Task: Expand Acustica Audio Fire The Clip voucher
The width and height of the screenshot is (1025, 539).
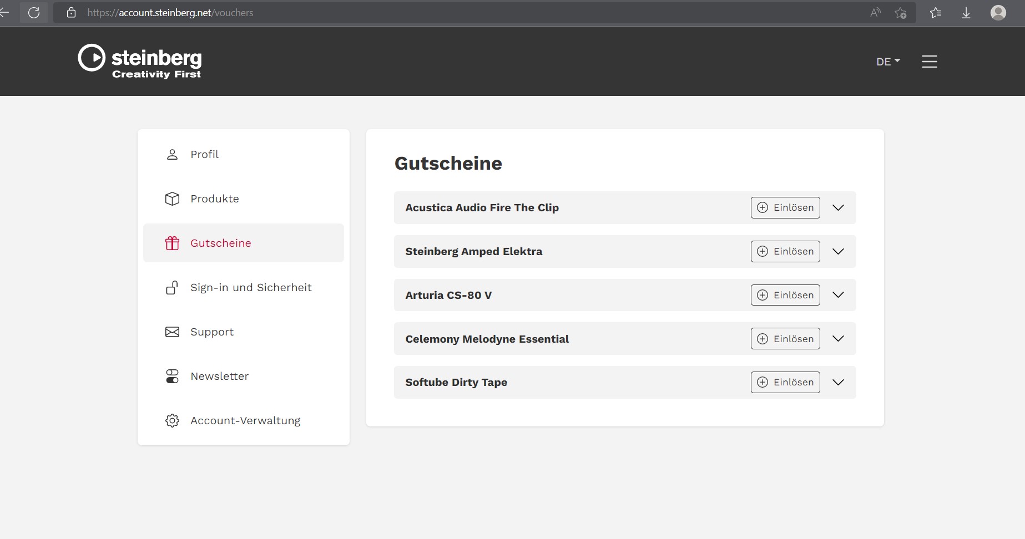Action: point(838,207)
